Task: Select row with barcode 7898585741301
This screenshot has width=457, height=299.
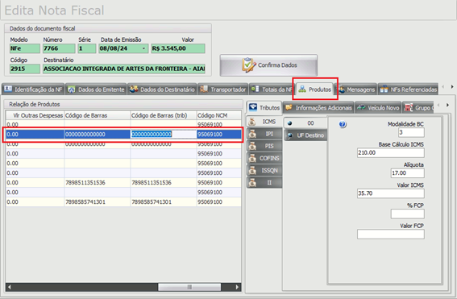Action: click(123, 202)
